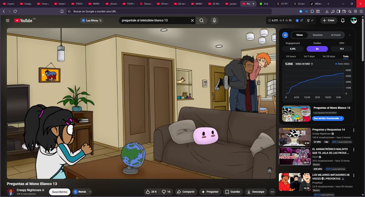
Task: Clear the search query with the X
Action: pos(192,21)
